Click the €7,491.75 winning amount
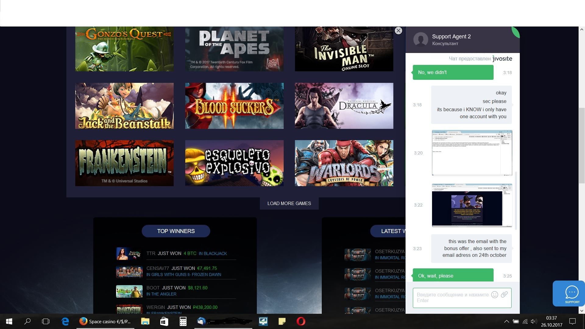This screenshot has width=585, height=329. (x=207, y=268)
